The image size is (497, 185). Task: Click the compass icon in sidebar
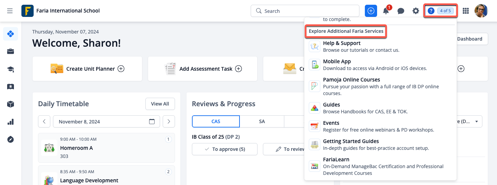coord(11,139)
